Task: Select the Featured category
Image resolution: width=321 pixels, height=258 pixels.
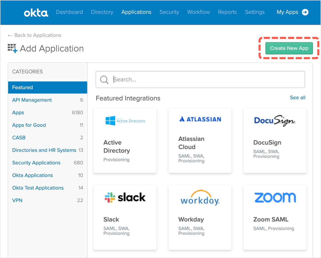Action: coord(48,87)
